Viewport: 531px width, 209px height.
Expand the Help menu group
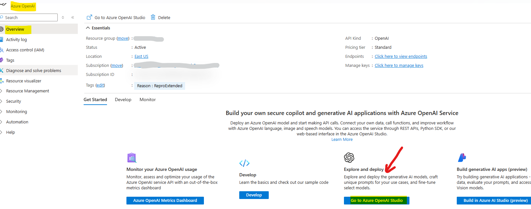1,132
